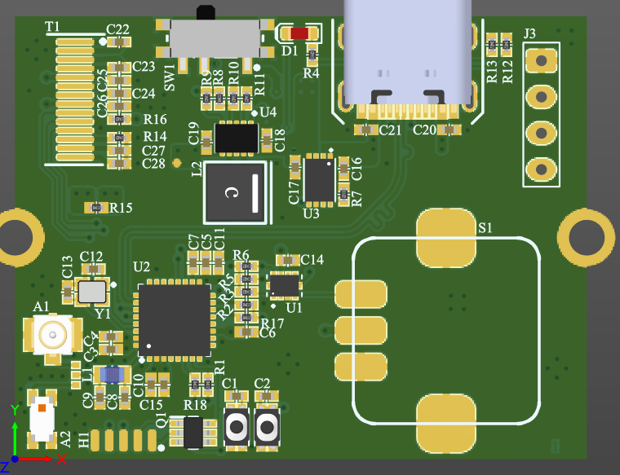The image size is (620, 475).
Task: Select the U2 QFN chip
Action: pos(175,320)
